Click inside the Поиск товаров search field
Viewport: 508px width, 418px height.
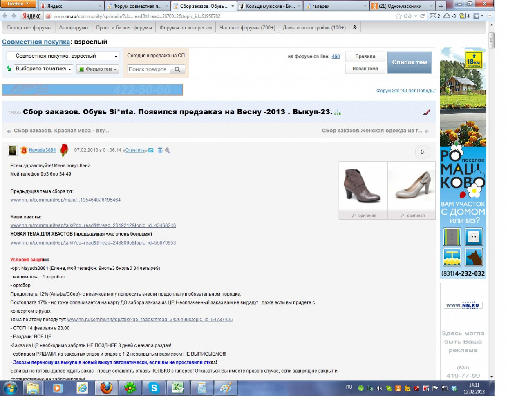[x=148, y=69]
